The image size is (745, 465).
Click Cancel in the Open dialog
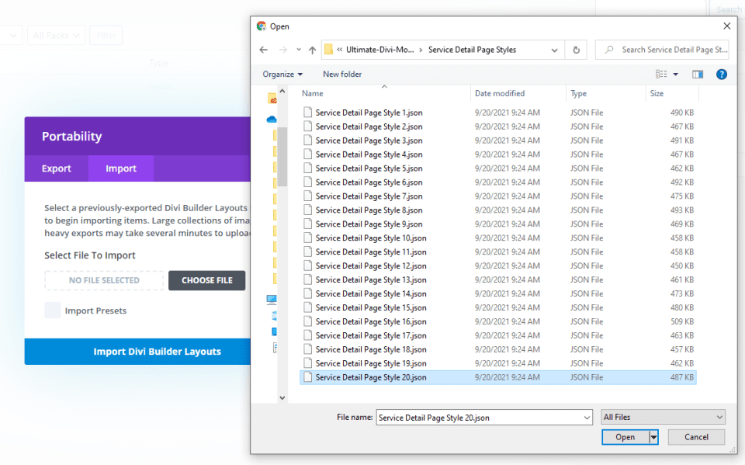696,437
